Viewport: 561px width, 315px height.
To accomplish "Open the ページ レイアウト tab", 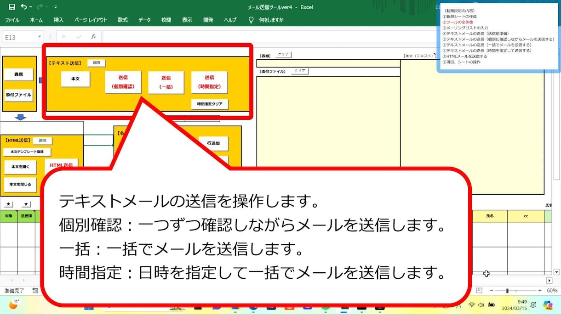I will pos(91,20).
